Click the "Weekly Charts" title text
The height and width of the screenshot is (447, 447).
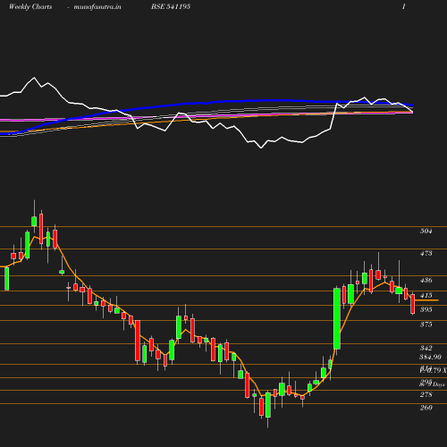coord(30,6)
